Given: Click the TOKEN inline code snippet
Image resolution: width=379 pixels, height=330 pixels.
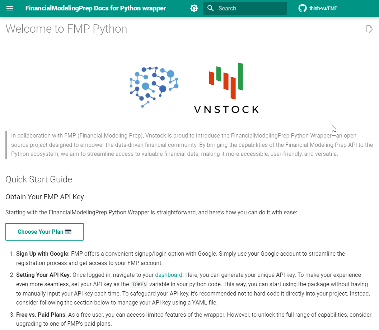Looking at the screenshot, I should [139, 284].
